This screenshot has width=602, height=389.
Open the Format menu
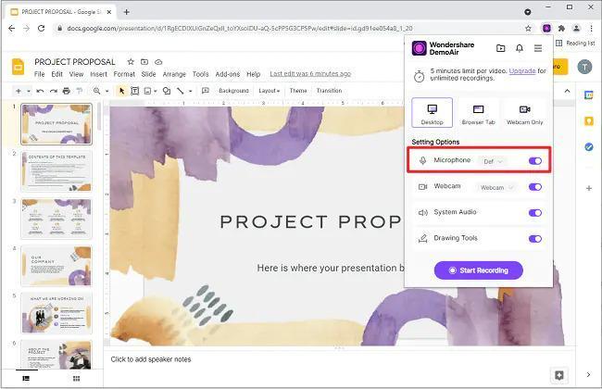pyautogui.click(x=124, y=74)
